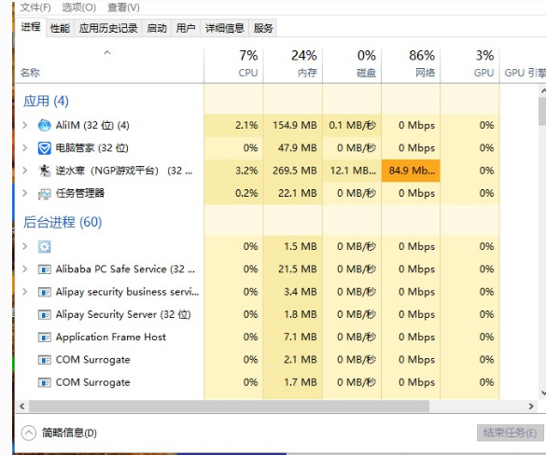Viewport: 546px width, 455px height.
Task: Select 2.1% CPU value for AliIM
Action: coord(246,125)
